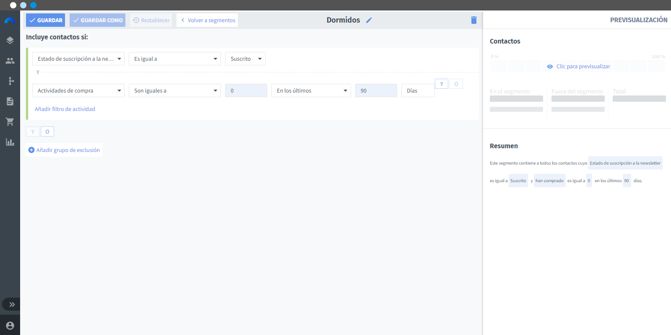
Task: Open the bar chart reports icon in the sidebar
Action: click(10, 142)
